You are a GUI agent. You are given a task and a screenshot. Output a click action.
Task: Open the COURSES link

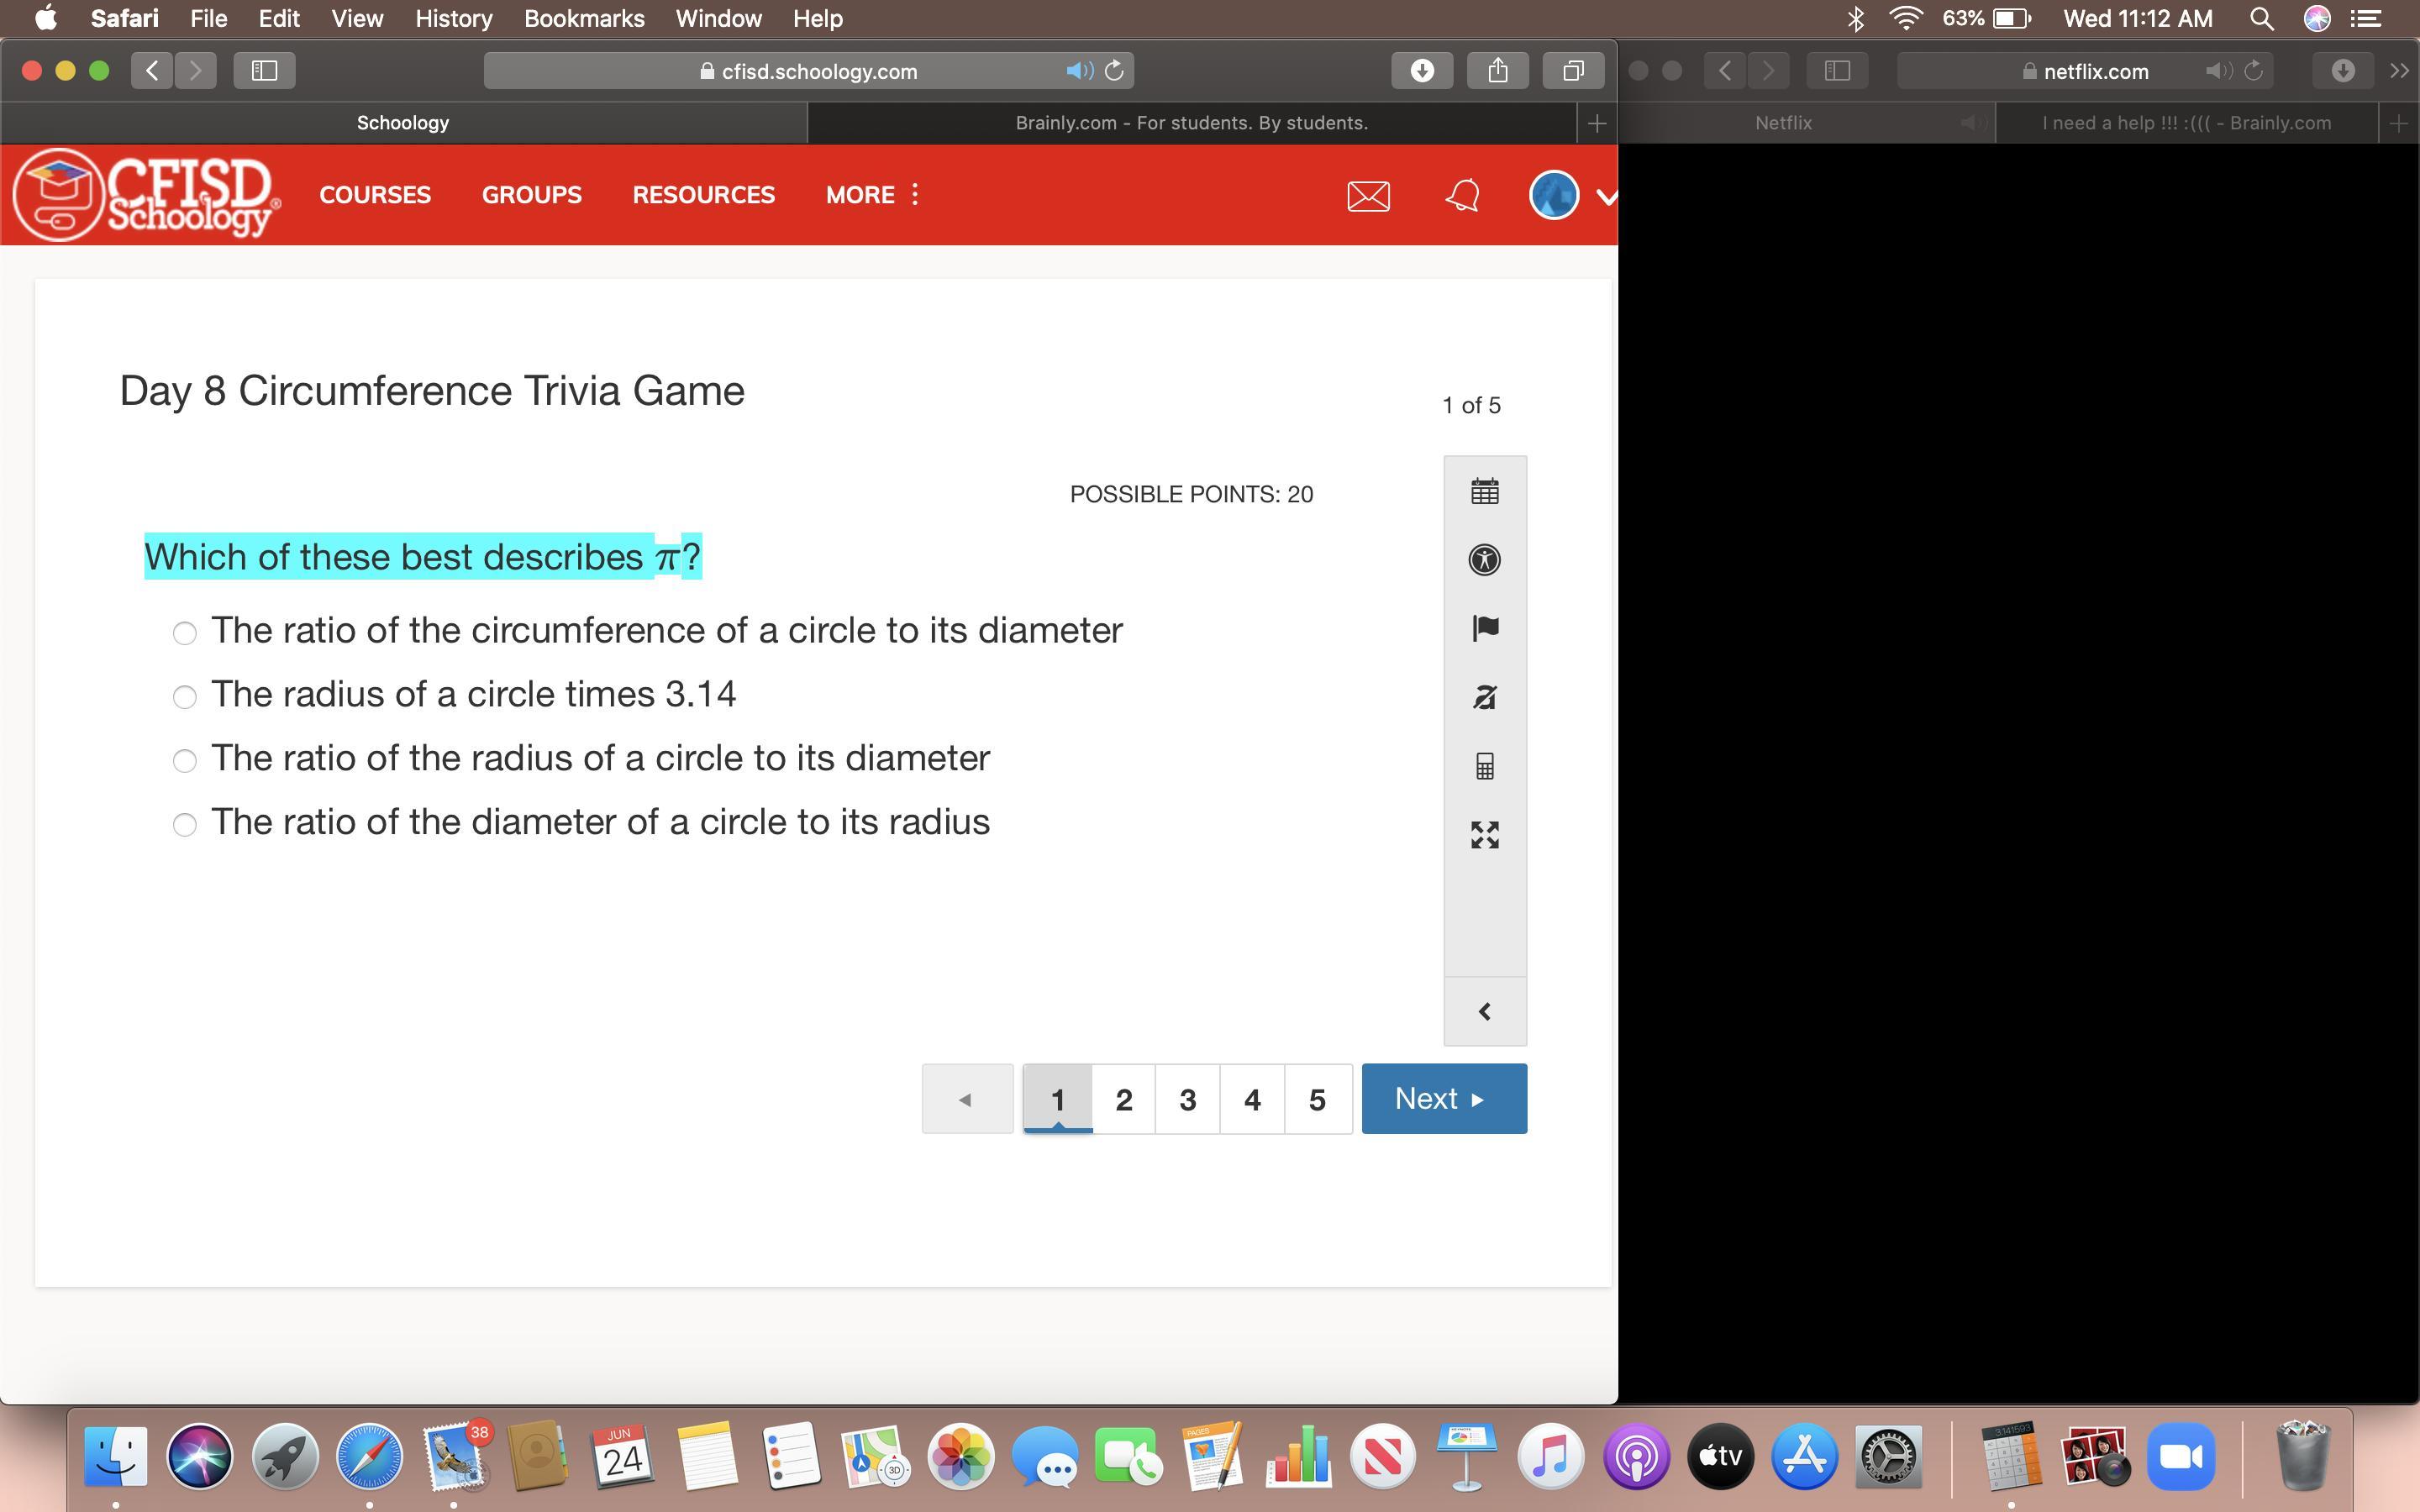375,195
